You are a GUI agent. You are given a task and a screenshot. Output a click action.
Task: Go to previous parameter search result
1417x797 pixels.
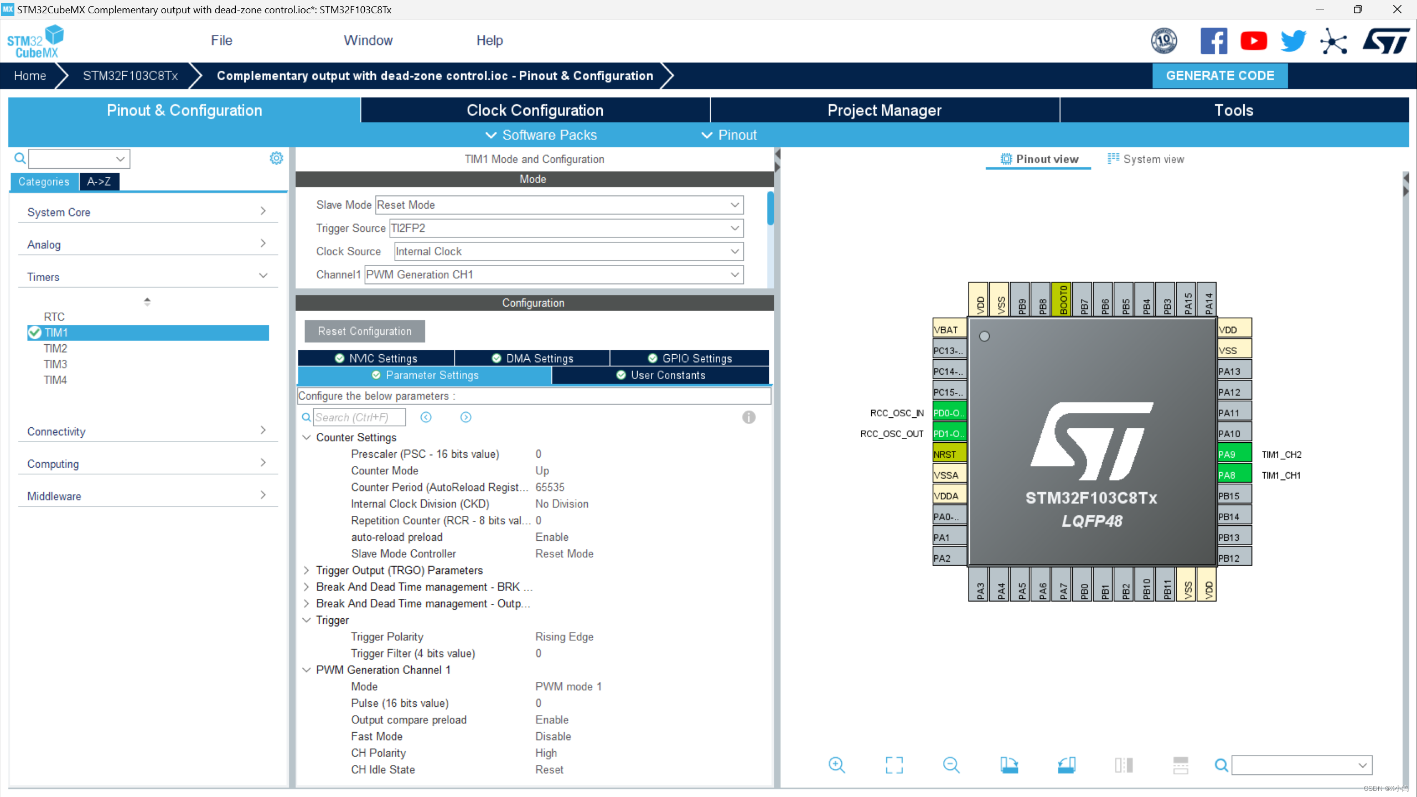(426, 417)
